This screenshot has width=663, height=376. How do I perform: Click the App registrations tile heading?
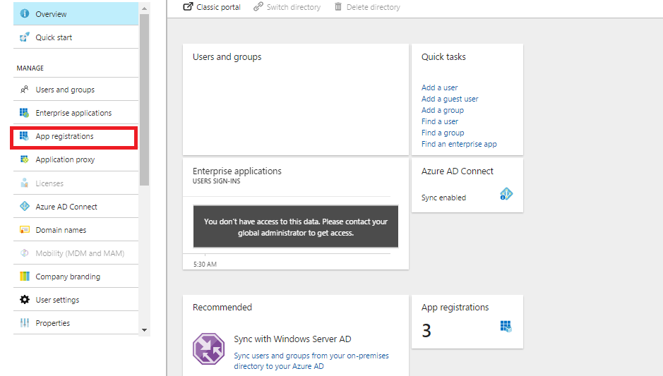tap(455, 308)
